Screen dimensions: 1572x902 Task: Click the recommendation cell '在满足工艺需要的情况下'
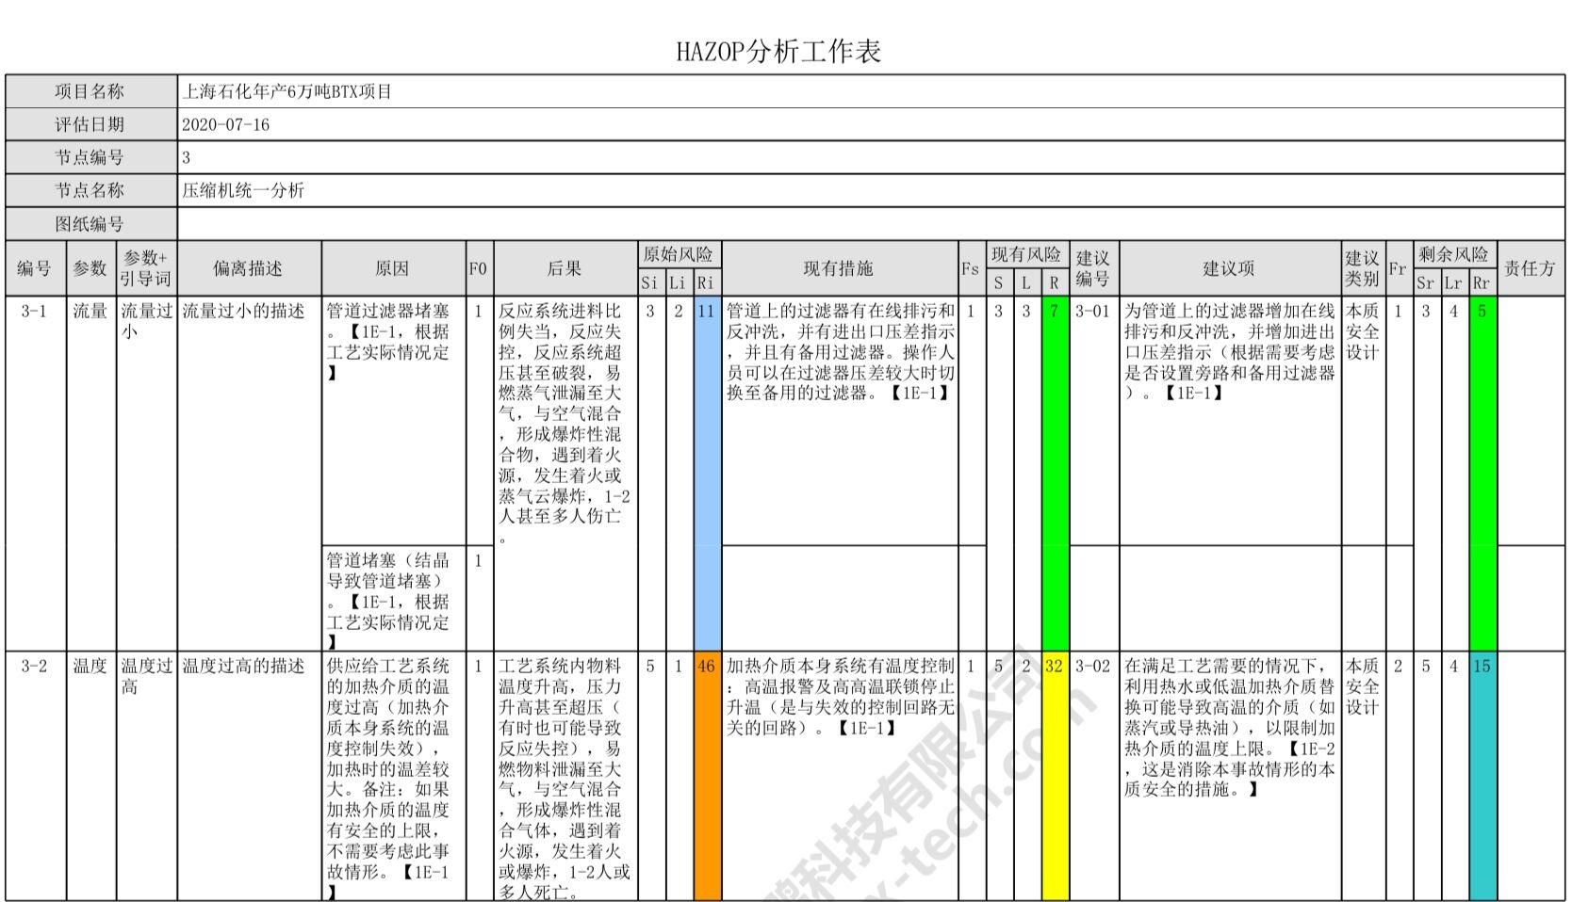pyautogui.click(x=1230, y=776)
